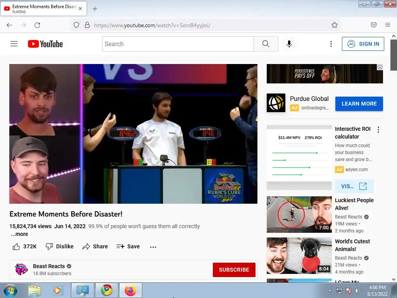Open YouTube settings three-dot menu
The image size is (397, 298).
pyautogui.click(x=331, y=44)
